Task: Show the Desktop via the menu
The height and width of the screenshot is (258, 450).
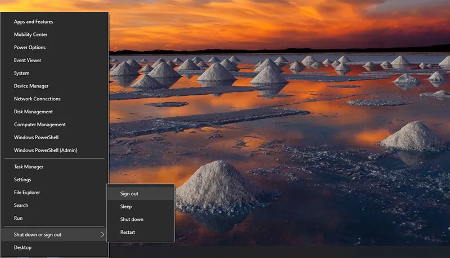Action: [22, 248]
